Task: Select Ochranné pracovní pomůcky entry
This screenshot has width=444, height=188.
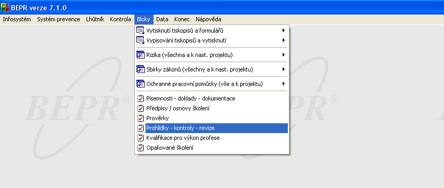Action: click(x=212, y=84)
